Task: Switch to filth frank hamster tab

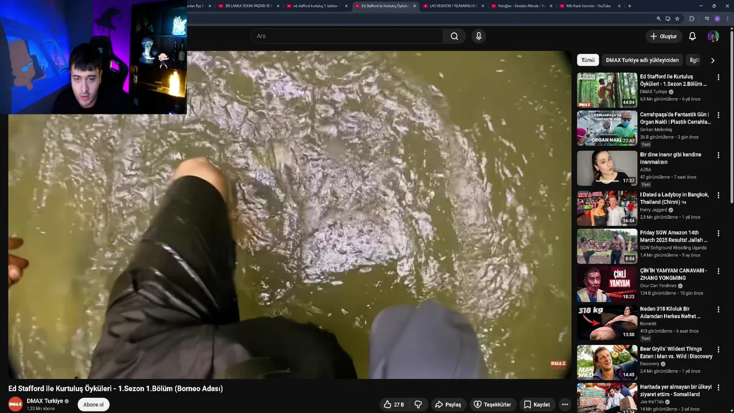Action: point(588,6)
